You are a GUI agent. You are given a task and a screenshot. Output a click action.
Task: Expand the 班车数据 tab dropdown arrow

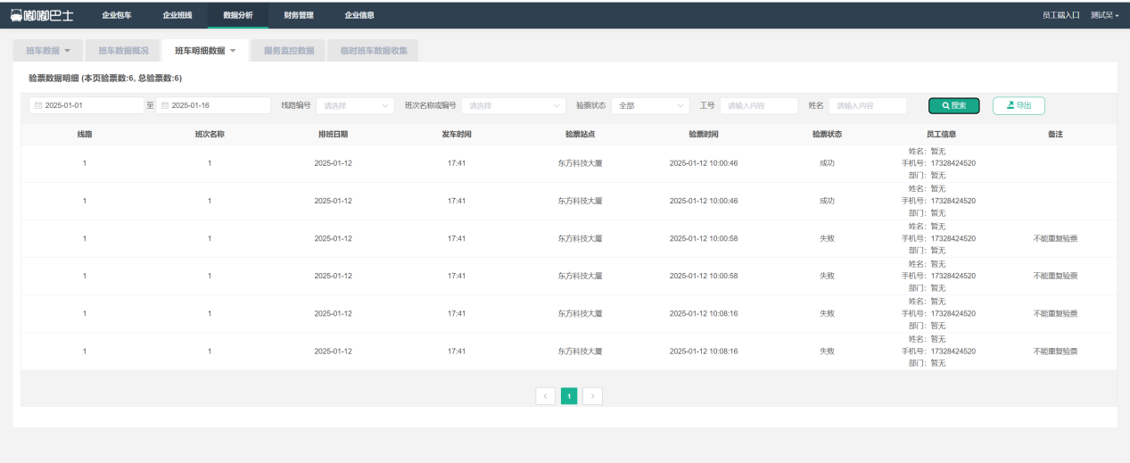68,51
